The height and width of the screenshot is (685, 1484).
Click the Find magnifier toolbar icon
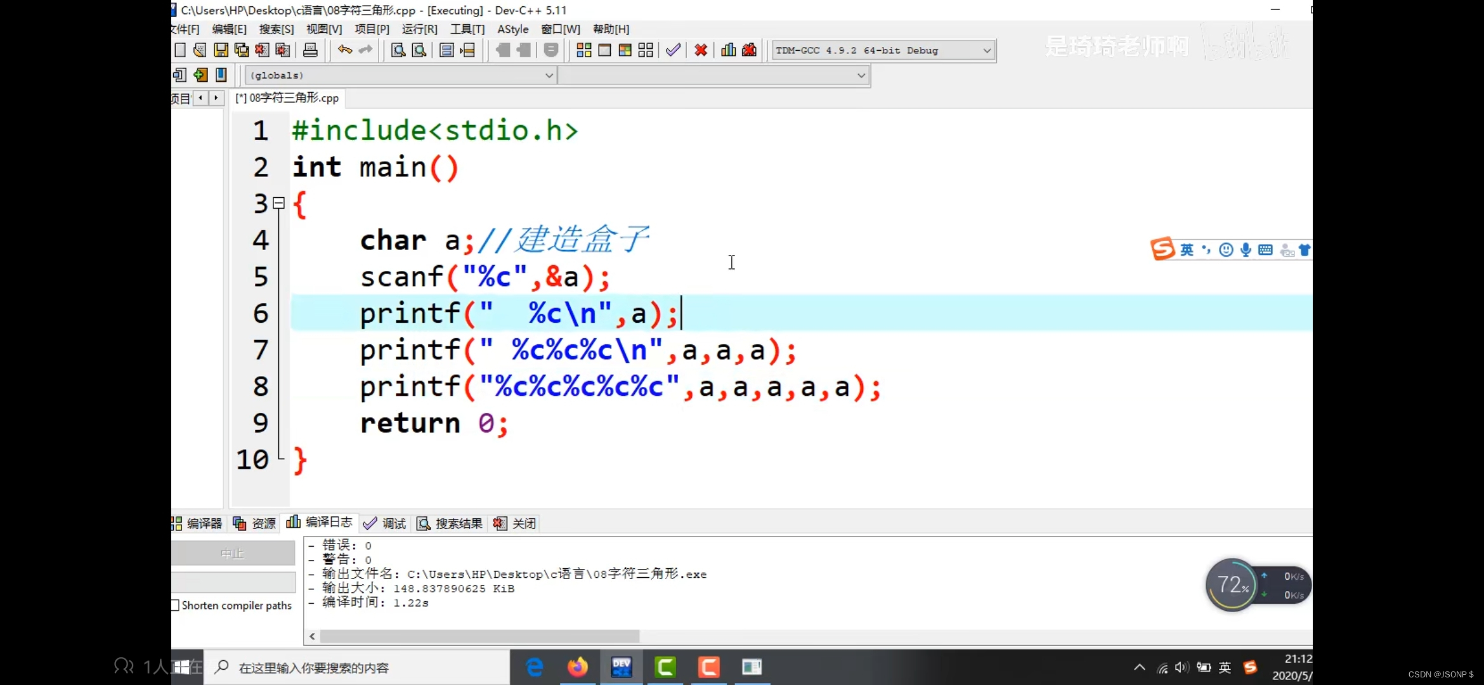click(398, 50)
